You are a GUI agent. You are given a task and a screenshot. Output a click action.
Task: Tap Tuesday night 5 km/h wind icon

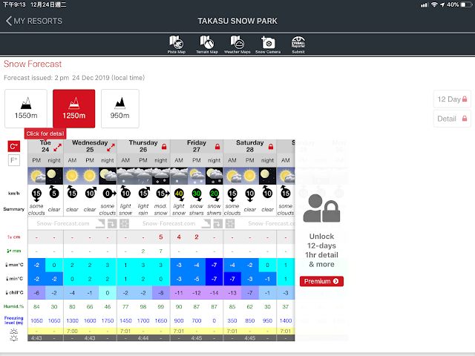pyautogui.click(x=53, y=192)
